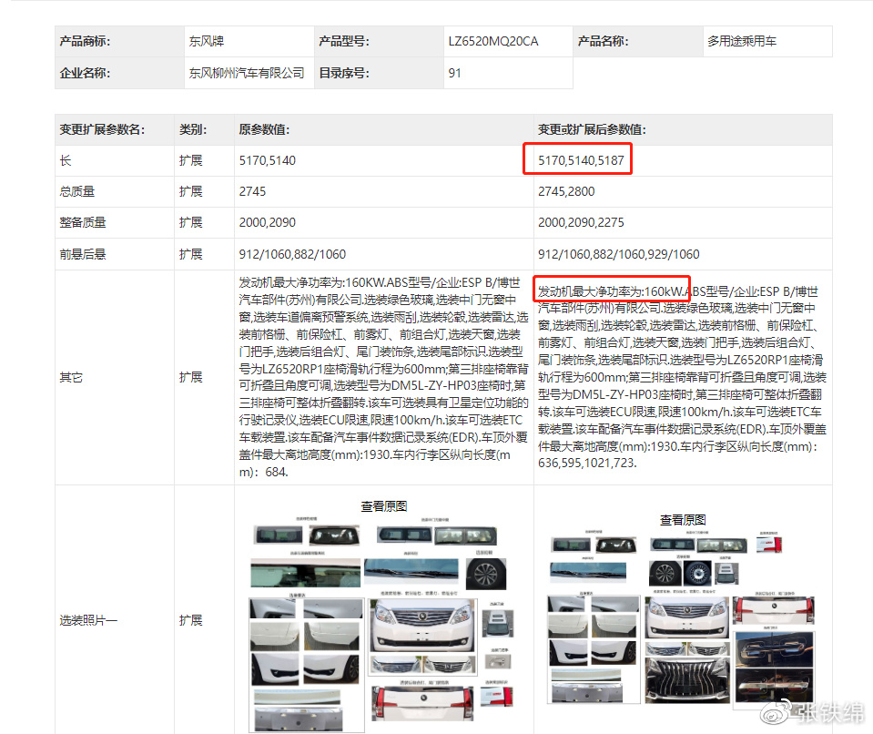The height and width of the screenshot is (734, 873).
Task: Click the original 其它 description paragraph
Action: (383, 378)
